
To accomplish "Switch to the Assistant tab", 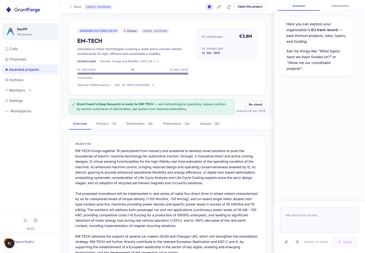I will click(299, 6).
